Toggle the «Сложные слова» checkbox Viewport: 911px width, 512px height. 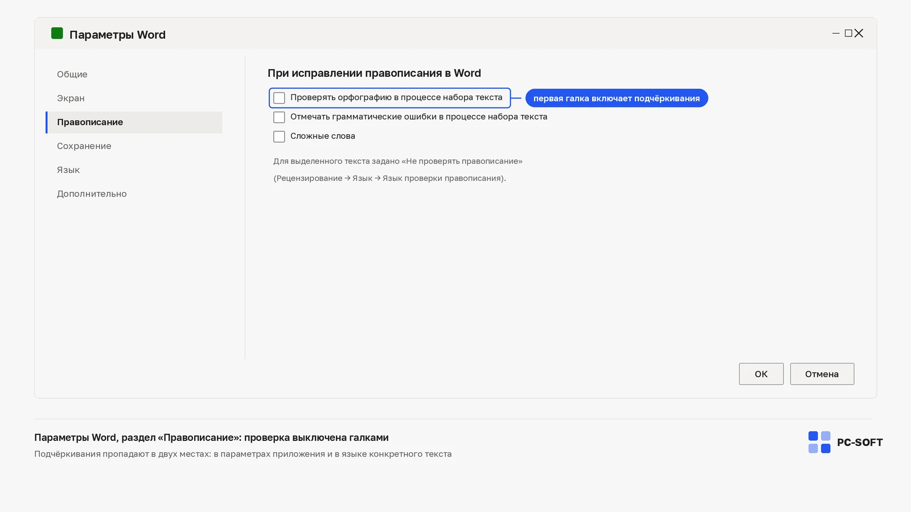click(x=279, y=137)
